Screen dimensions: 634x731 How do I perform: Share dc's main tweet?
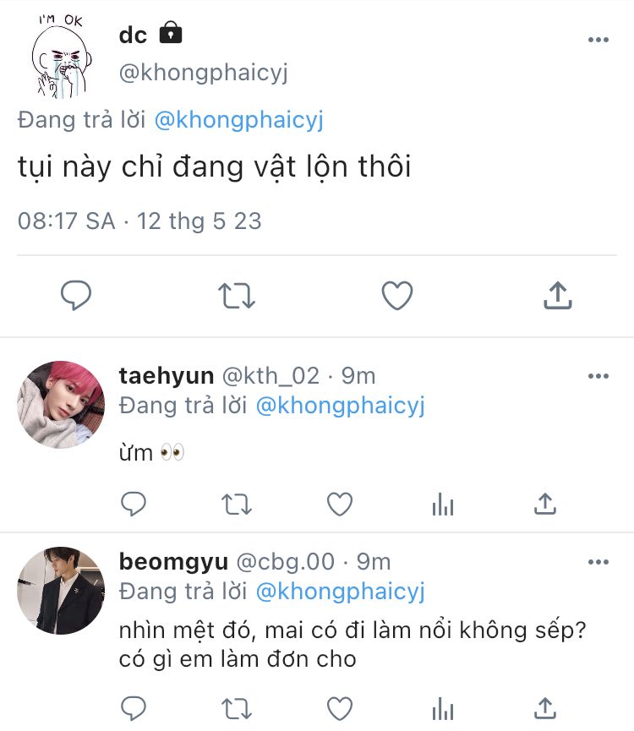coord(558,295)
